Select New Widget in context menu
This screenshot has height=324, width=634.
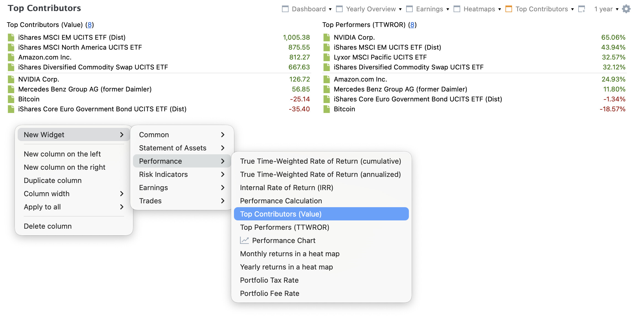tap(74, 135)
